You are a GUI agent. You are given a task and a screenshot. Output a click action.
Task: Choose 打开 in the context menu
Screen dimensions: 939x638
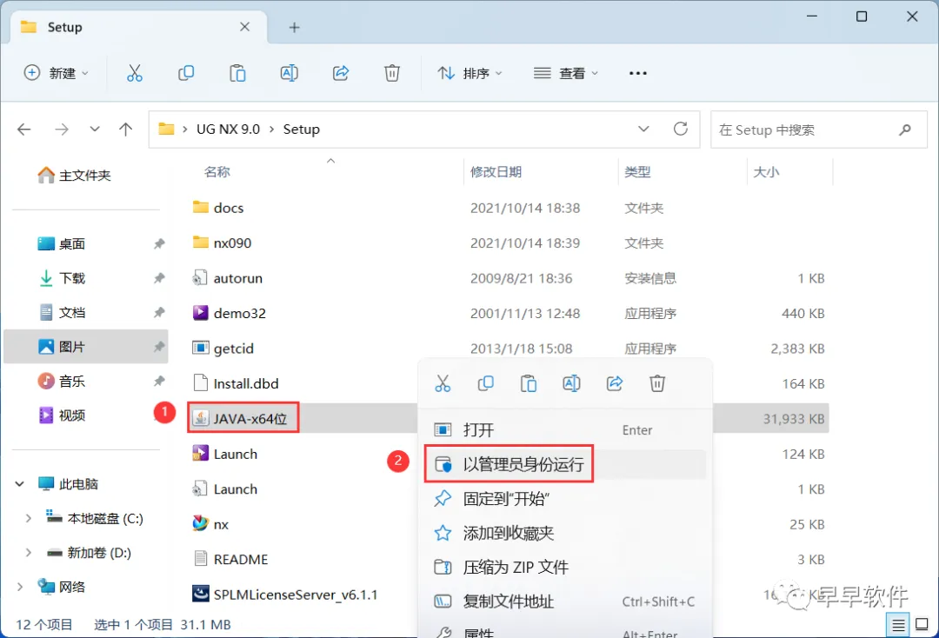565,429
